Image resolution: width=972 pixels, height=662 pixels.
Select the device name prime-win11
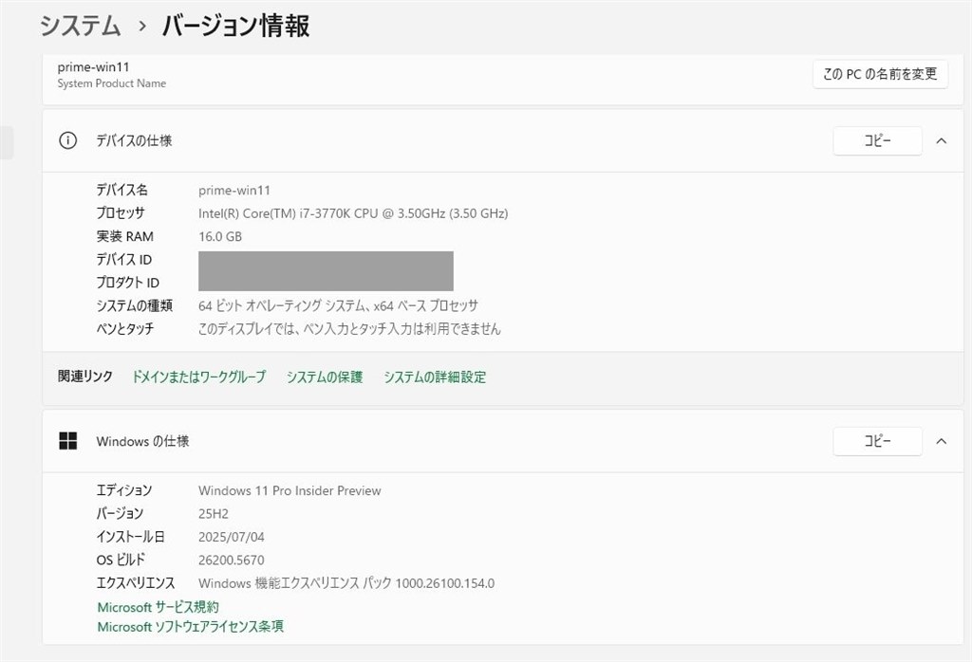click(x=234, y=190)
